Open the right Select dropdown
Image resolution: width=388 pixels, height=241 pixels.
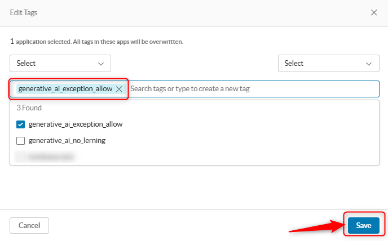click(x=328, y=64)
